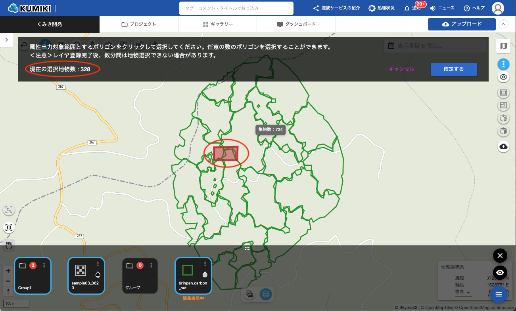This screenshot has width=516, height=311.
Task: Click the キャンセル cancel link
Action: 401,69
